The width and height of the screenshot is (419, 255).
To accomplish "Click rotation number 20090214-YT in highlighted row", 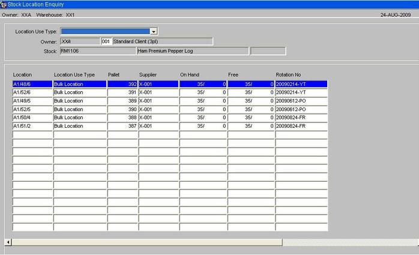I will 301,84.
